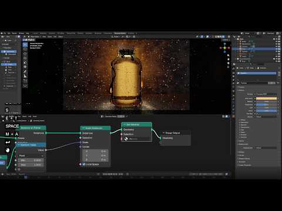Image resolution: width=282 pixels, height=211 pixels.
Task: Click the navigation gizmo axis widget
Action: click(x=224, y=48)
